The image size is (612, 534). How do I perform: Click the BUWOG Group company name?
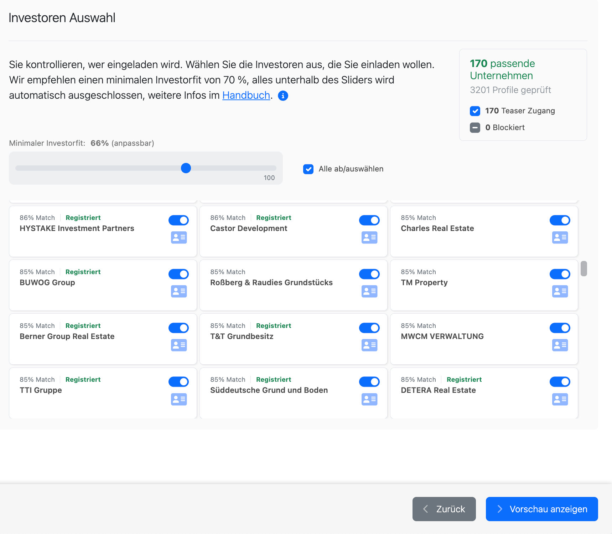coord(47,283)
